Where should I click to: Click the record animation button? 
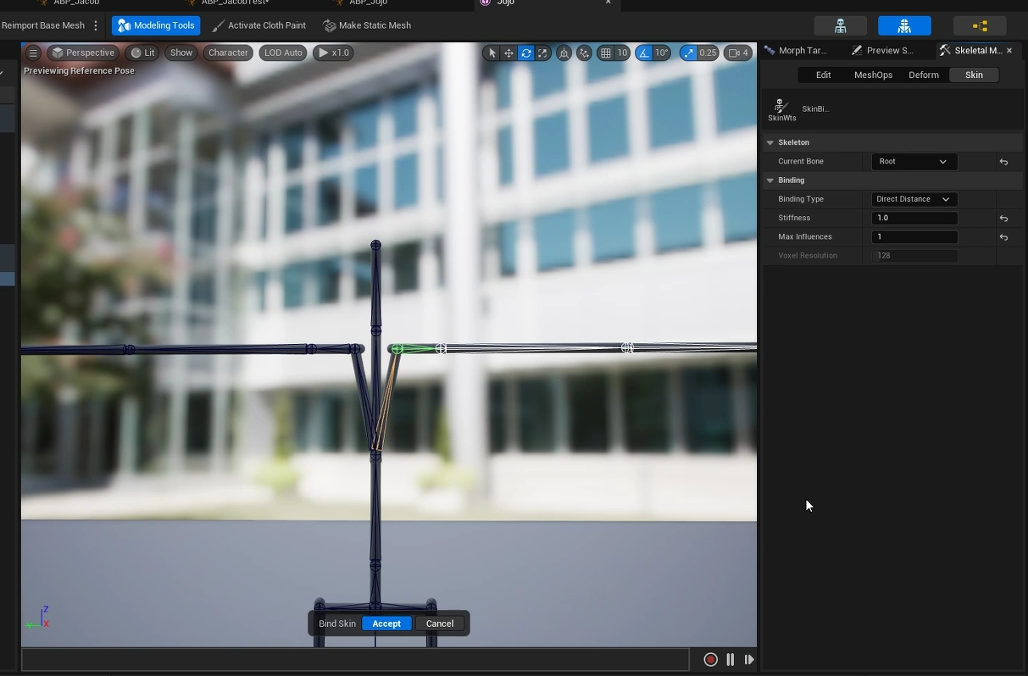pyautogui.click(x=710, y=660)
